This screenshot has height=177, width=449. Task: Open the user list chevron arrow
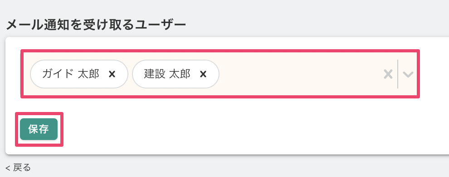tap(408, 75)
